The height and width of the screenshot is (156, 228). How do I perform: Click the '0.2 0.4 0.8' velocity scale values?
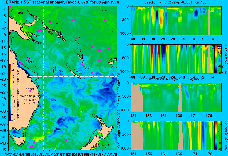click(28, 100)
